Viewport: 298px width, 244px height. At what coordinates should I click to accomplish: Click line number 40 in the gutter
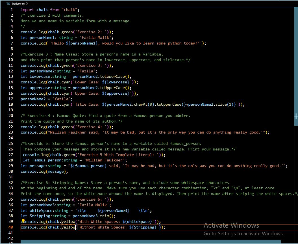[x=11, y=227]
